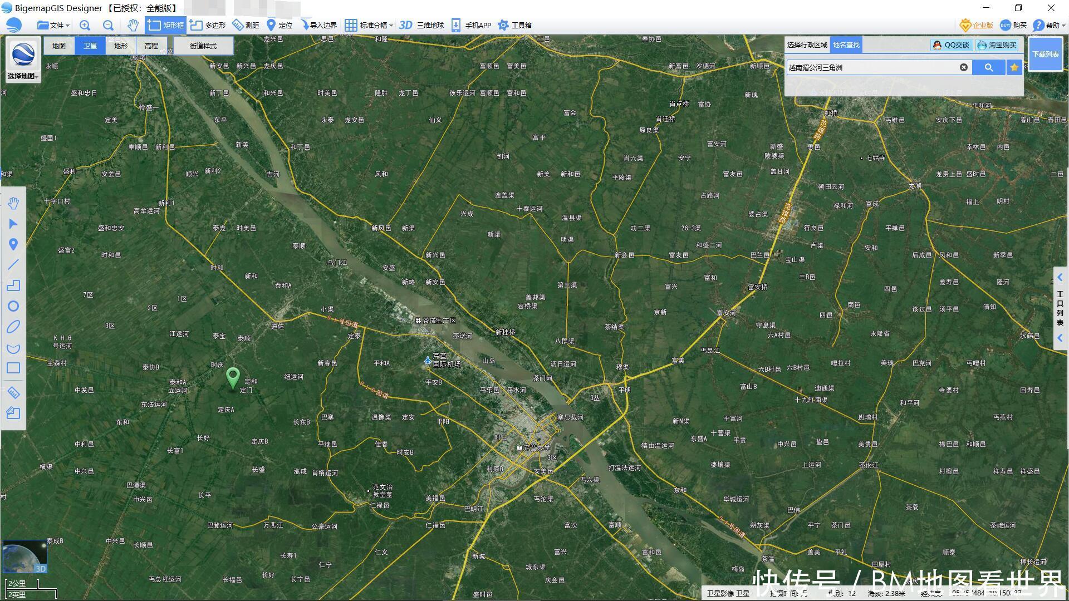Activate the 矩形框 rectangle selection tool
This screenshot has height=601, width=1069.
coord(165,25)
